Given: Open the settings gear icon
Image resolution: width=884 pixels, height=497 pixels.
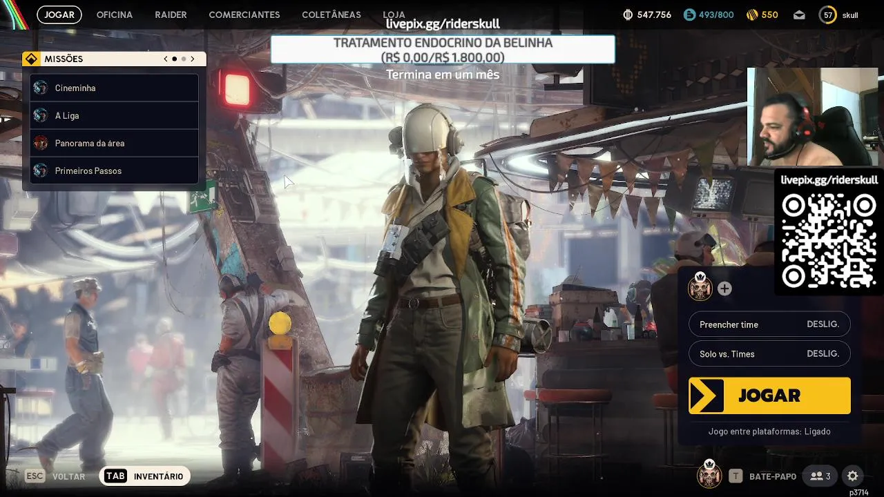Looking at the screenshot, I should (x=853, y=476).
